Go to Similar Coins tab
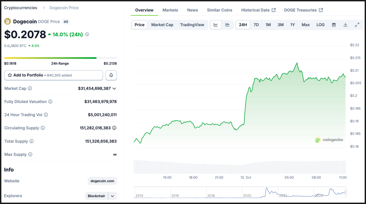The image size is (366, 204). [x=219, y=10]
